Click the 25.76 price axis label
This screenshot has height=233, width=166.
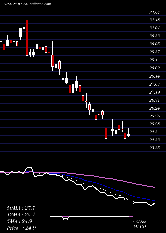(x=154, y=116)
